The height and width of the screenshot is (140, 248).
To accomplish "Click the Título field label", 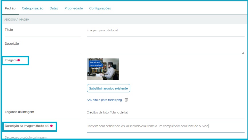I will (x=9, y=30).
